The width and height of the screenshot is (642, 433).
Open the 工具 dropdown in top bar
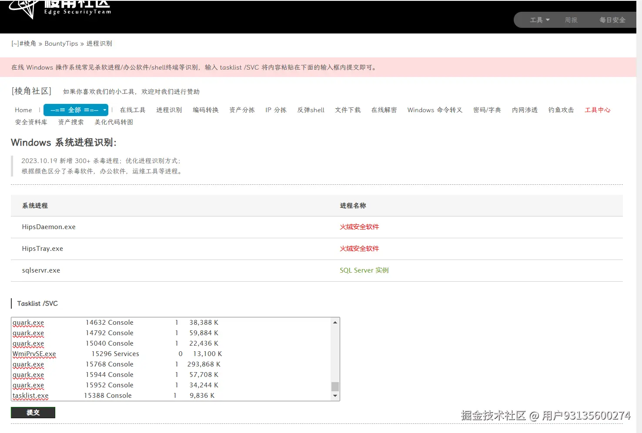click(539, 20)
